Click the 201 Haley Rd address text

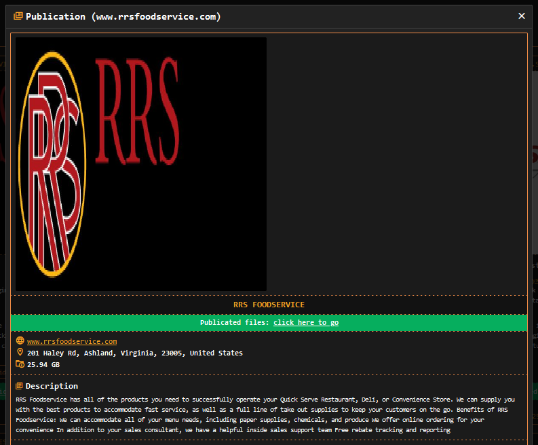click(134, 353)
